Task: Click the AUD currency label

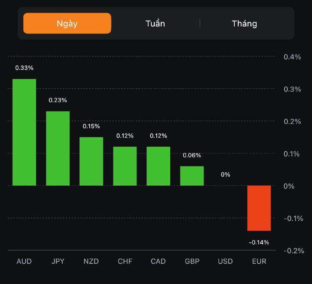Action: click(24, 261)
